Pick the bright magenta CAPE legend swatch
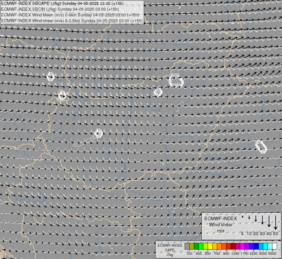Image resolution: width=282 pixels, height=259 pixels. (x=243, y=246)
